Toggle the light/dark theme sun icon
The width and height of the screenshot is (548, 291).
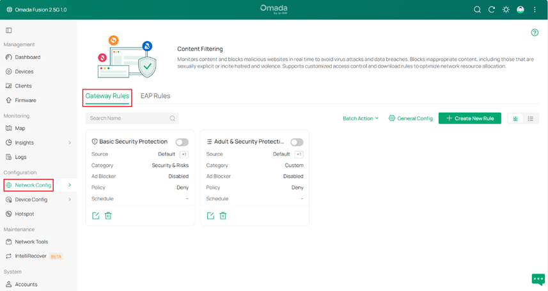[x=506, y=10]
